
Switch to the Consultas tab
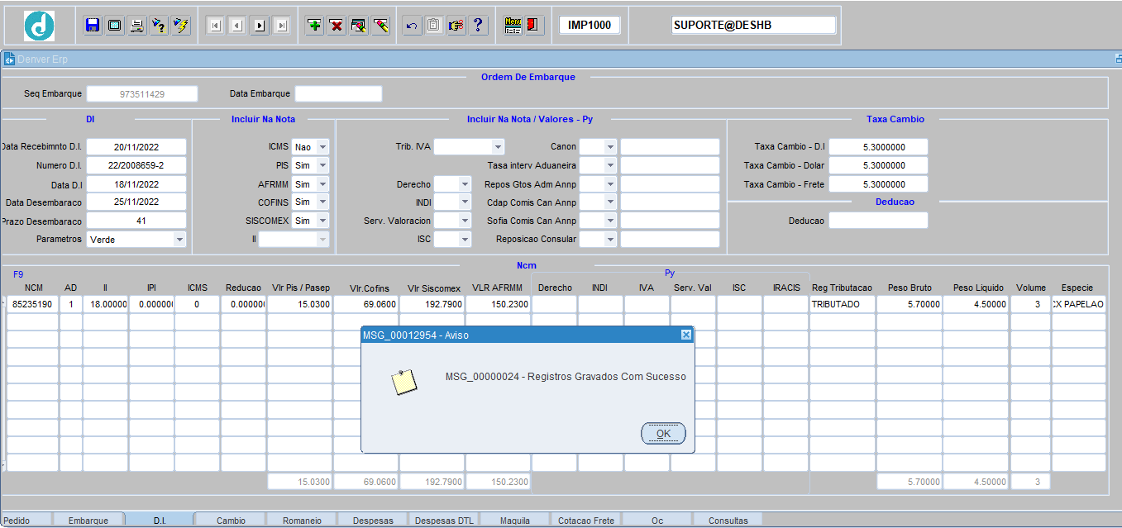(x=728, y=520)
